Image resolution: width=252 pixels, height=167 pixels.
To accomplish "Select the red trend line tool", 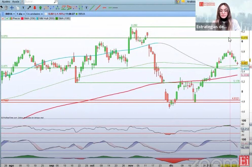I will click(x=98, y=8).
